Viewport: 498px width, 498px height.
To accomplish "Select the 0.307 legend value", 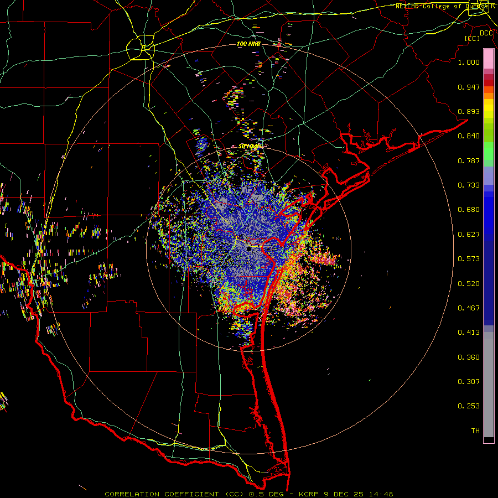I will 469,382.
